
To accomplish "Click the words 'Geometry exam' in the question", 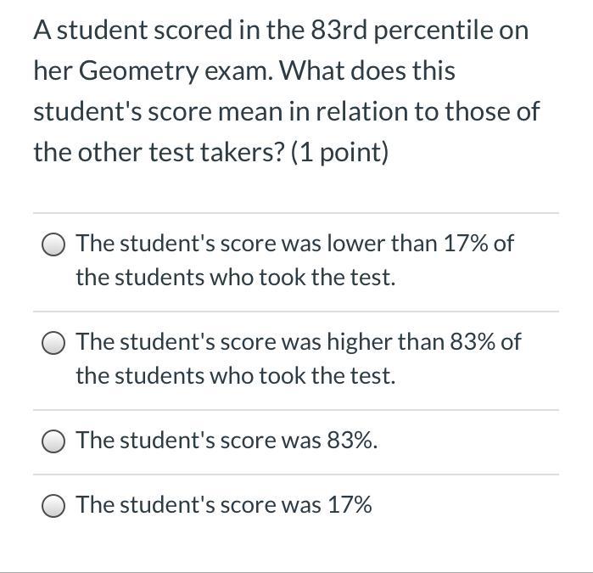I will click(176, 71).
